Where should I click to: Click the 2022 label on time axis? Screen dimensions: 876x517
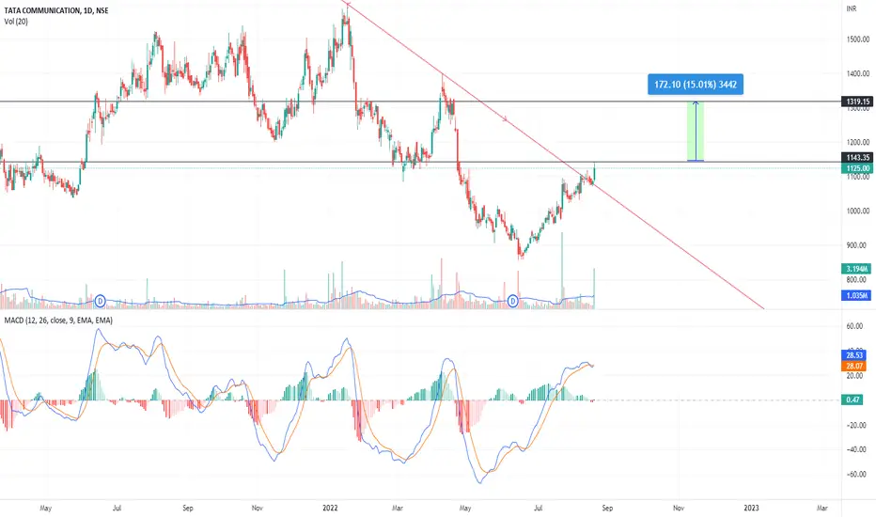[330, 508]
